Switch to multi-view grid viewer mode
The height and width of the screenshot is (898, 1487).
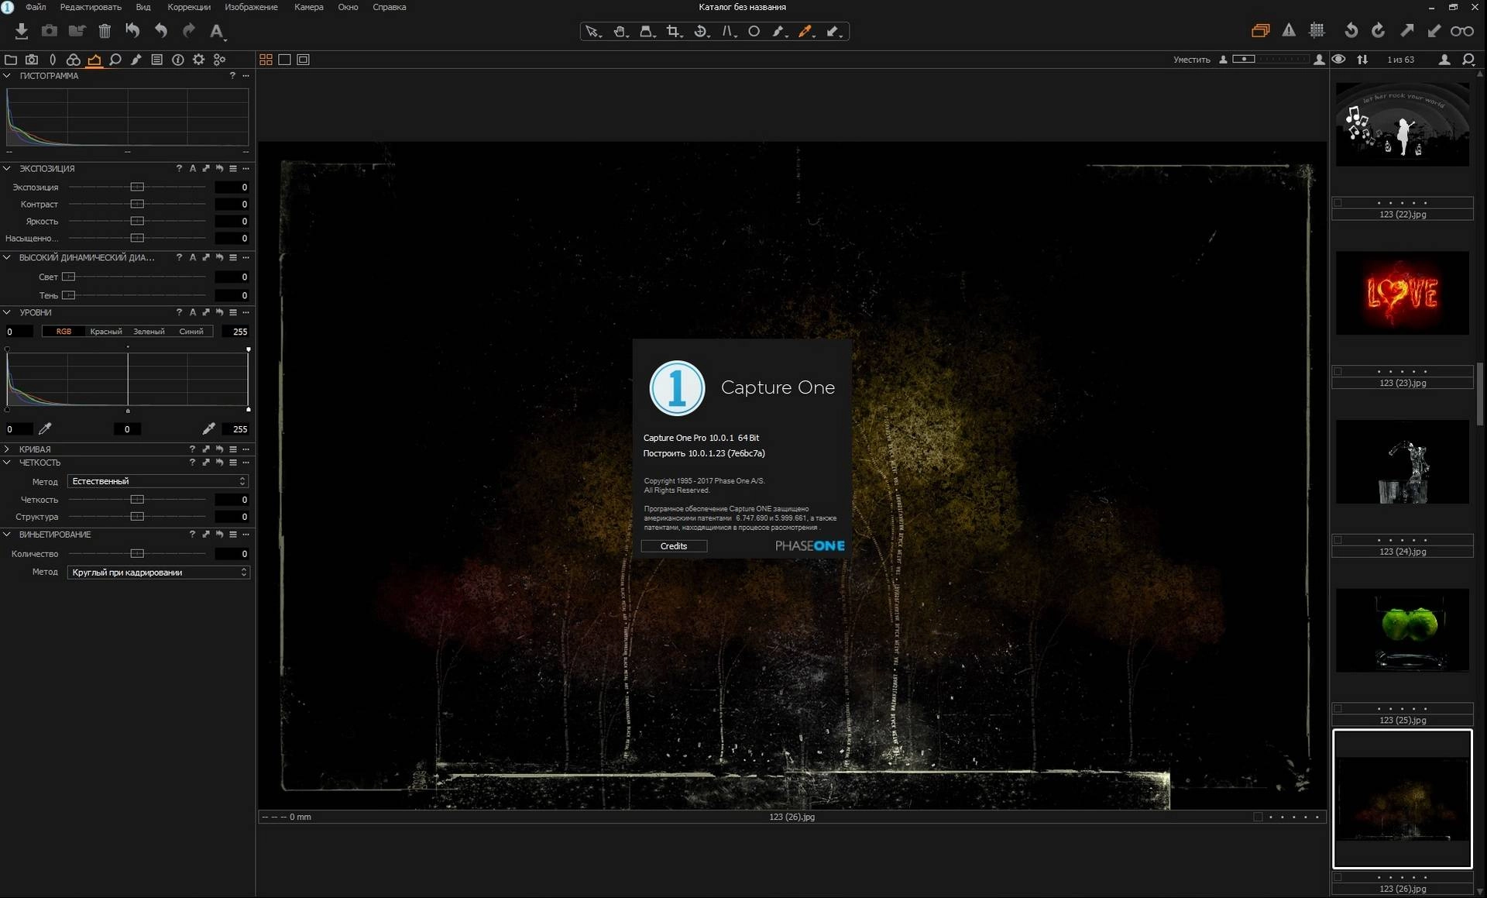tap(266, 60)
